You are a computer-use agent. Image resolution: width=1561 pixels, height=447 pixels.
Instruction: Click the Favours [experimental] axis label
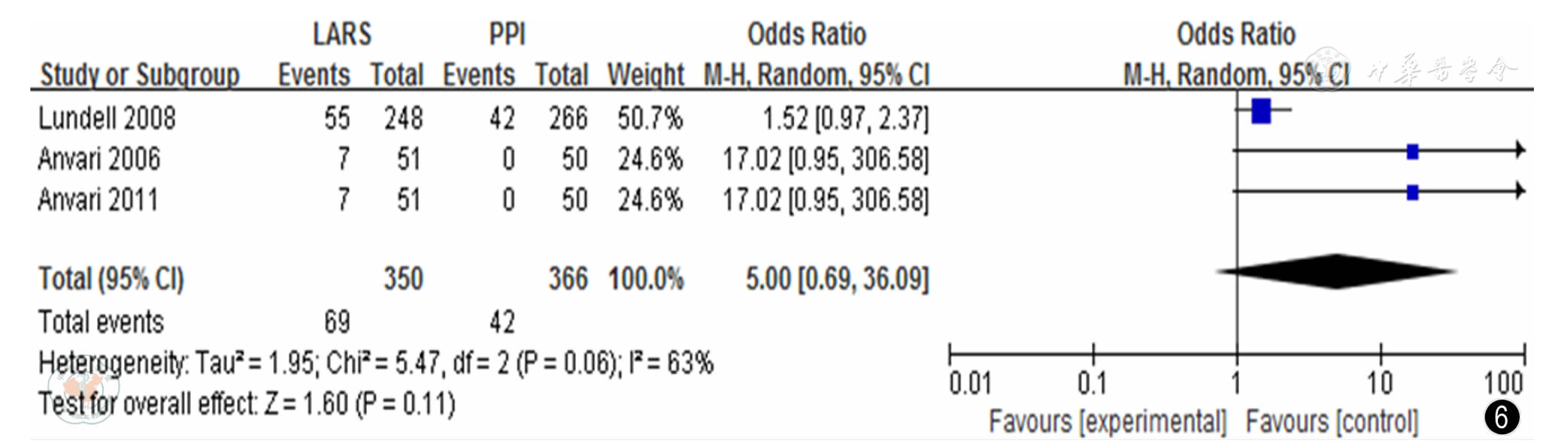click(x=1107, y=421)
